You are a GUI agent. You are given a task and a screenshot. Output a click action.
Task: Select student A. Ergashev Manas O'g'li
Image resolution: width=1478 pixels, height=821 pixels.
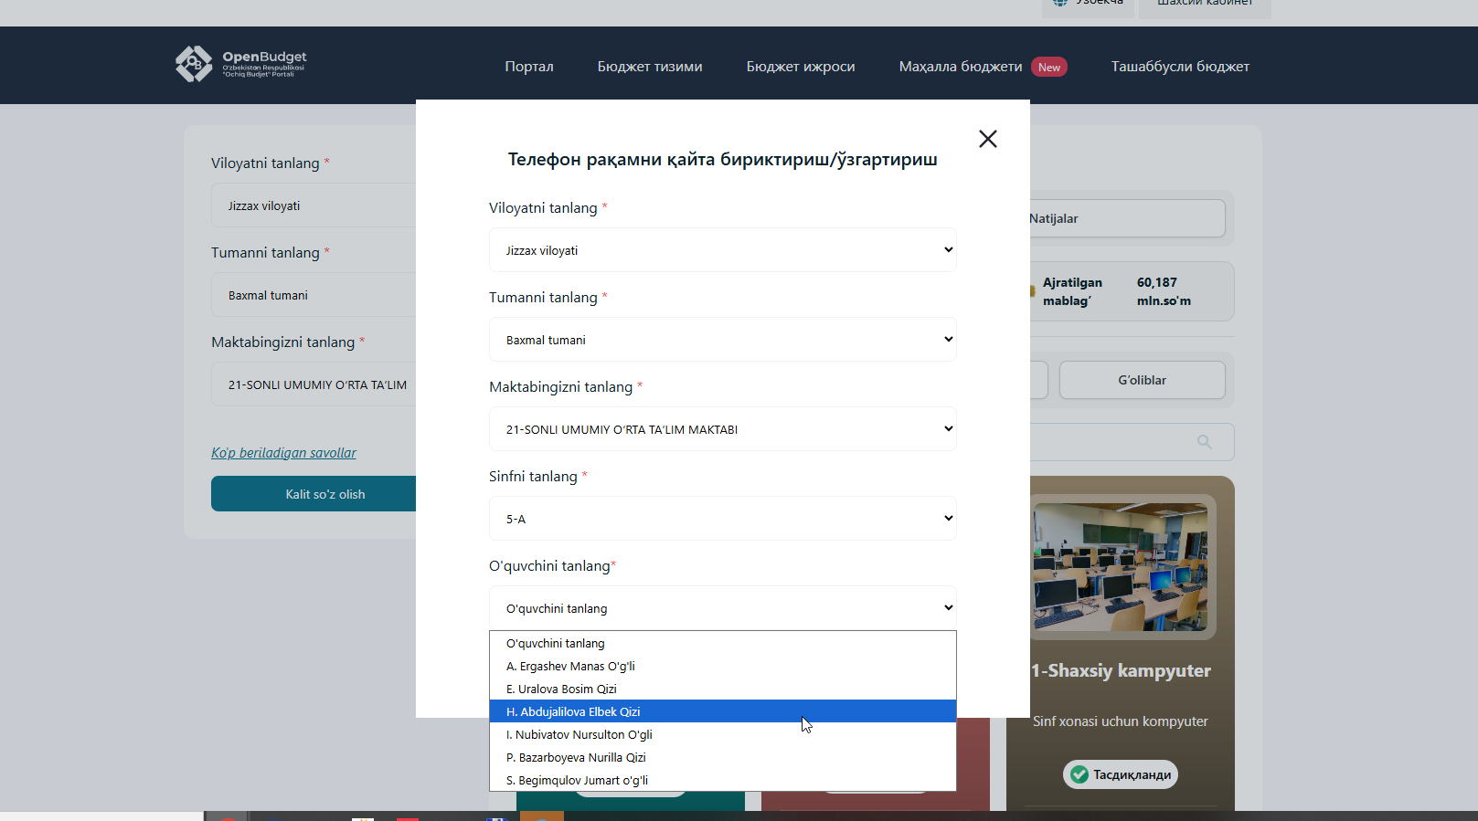click(x=723, y=666)
